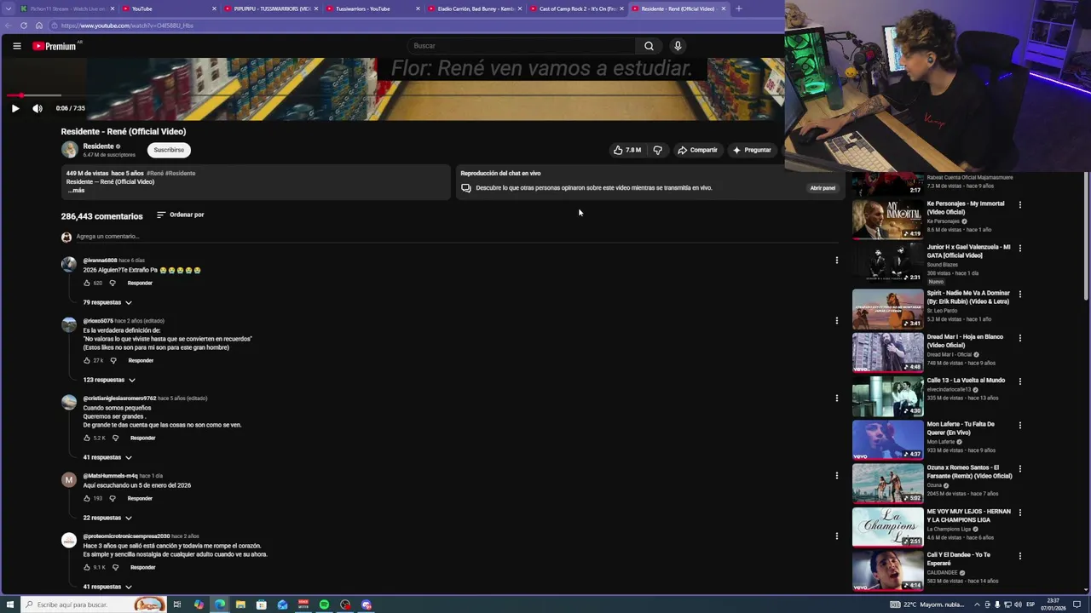The height and width of the screenshot is (613, 1091).
Task: Expand description with ...más
Action: pos(76,191)
